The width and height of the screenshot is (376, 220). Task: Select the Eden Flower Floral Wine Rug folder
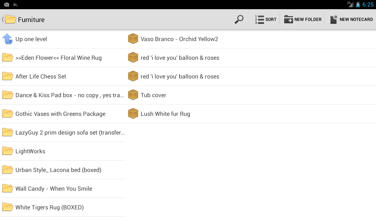click(58, 58)
